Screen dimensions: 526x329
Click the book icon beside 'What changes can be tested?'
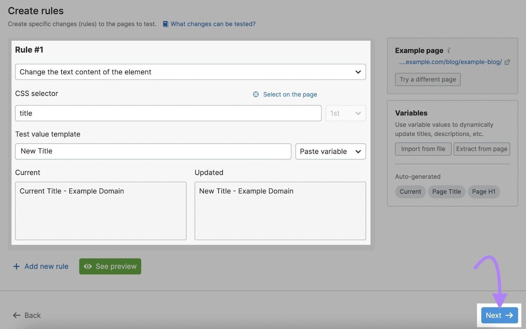pos(166,24)
